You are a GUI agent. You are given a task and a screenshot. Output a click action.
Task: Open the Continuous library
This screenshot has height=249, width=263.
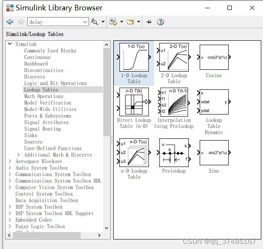coord(37,57)
